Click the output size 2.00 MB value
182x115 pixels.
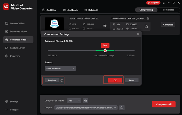(x=120, y=29)
